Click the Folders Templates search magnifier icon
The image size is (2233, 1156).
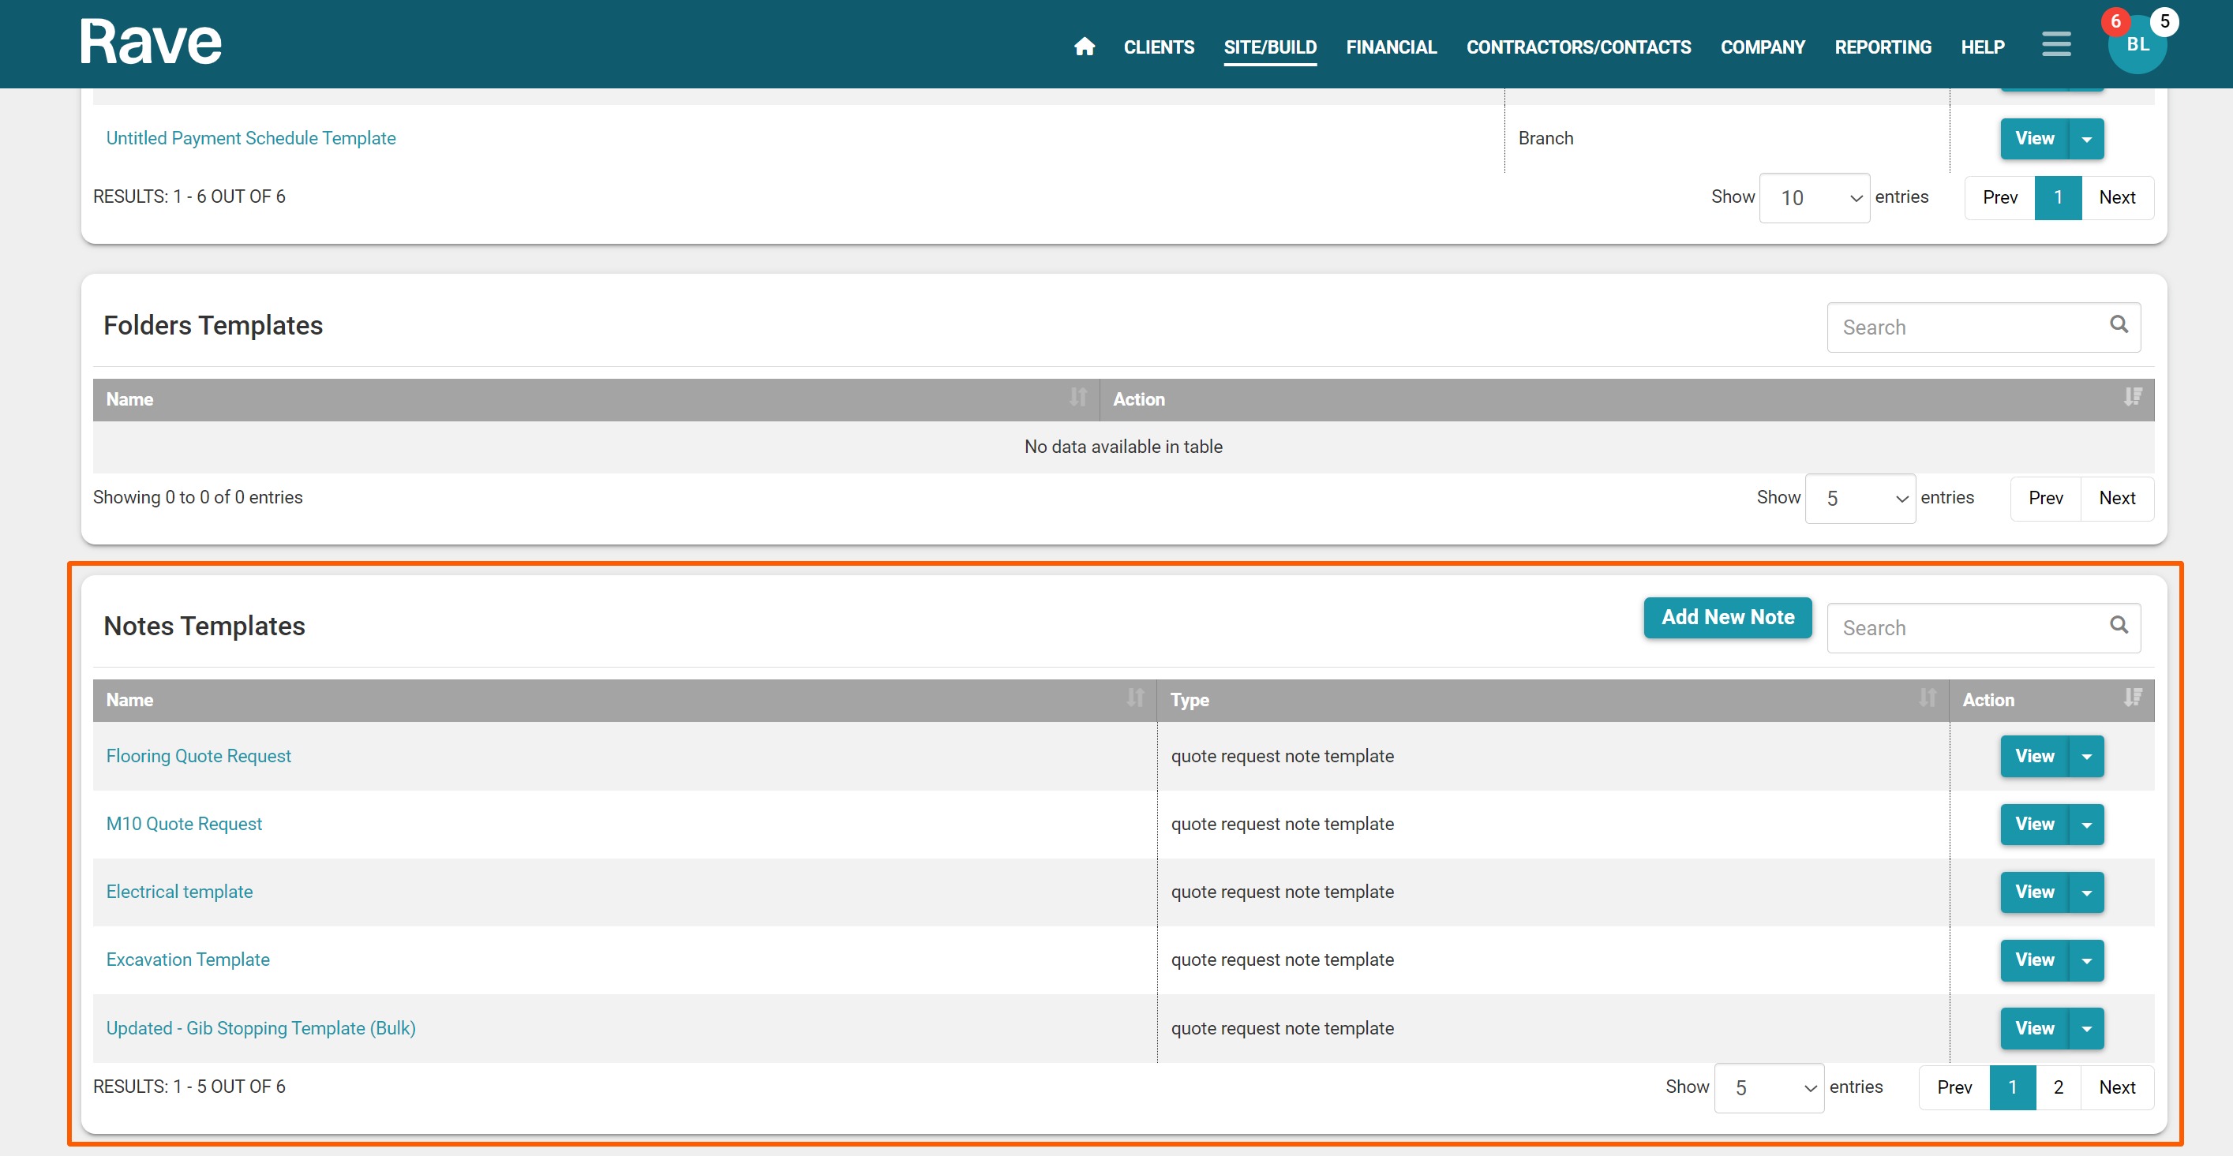[x=2118, y=324]
